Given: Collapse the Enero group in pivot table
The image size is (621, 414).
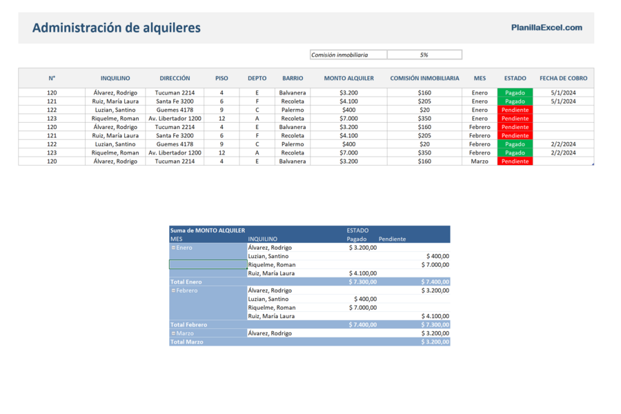Looking at the screenshot, I should click(x=173, y=248).
